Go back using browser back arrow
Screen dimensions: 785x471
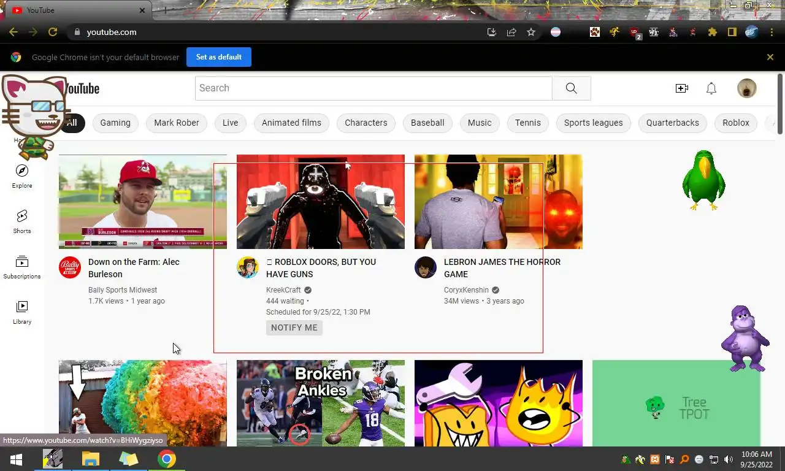click(x=13, y=32)
